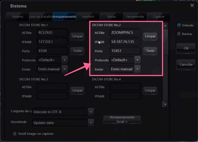Image resolution: width=198 pixels, height=142 pixels.
Task: Open the Ferramentas tab
Action: 135,17
